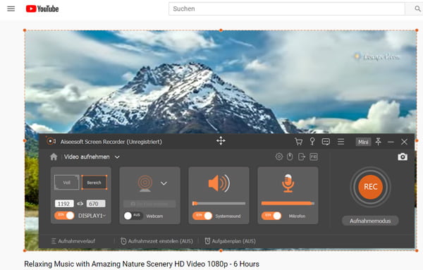Click the home icon in the recorder
This screenshot has width=423, height=270.
pos(54,157)
